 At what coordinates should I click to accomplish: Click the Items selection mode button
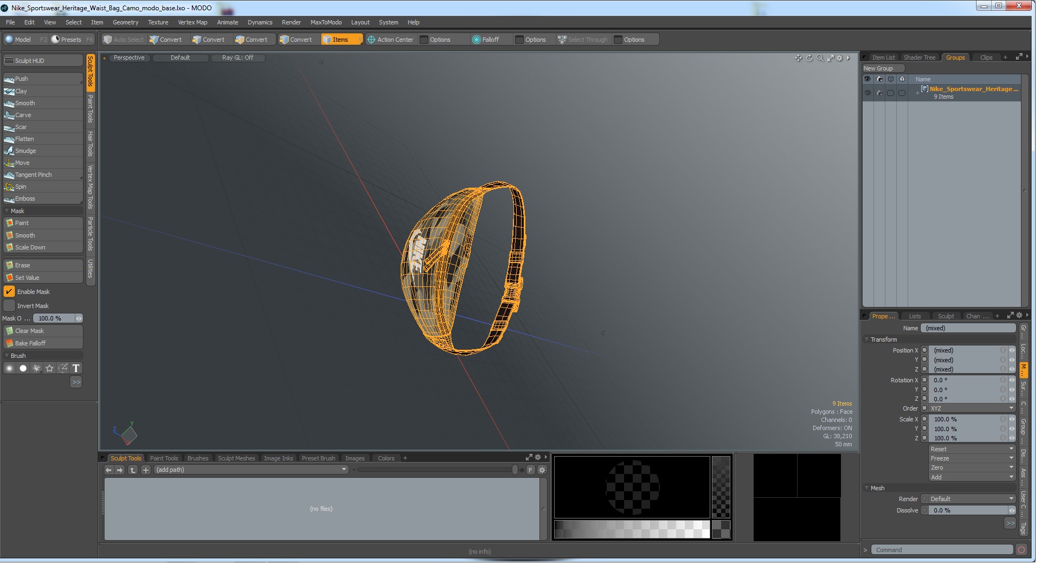(341, 40)
